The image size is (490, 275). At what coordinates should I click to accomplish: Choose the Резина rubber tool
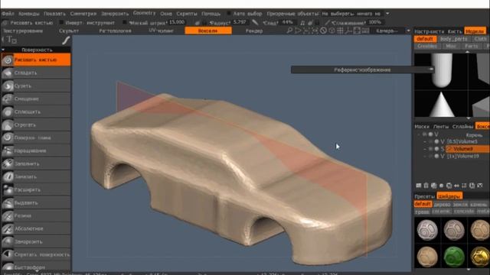(36, 215)
